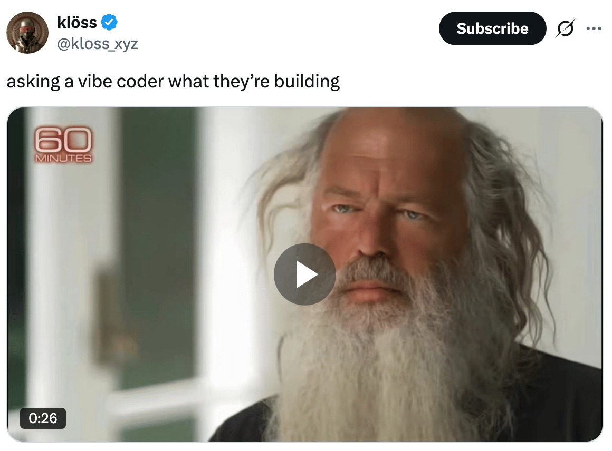Click the 0:26 video duration badge

(43, 418)
